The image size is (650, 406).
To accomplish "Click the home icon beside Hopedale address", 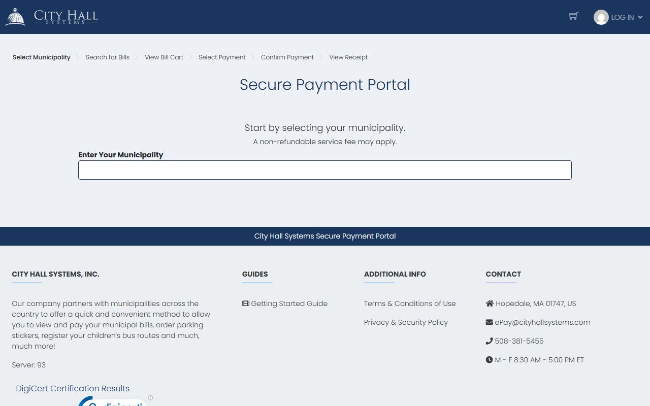I will click(490, 303).
